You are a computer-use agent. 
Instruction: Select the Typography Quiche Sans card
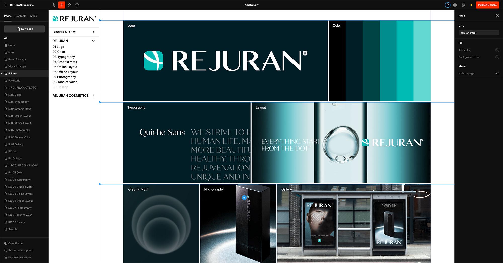(x=187, y=143)
